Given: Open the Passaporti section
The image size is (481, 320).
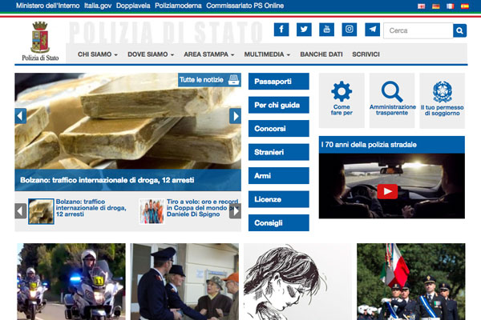Looking at the screenshot, I should click(278, 82).
